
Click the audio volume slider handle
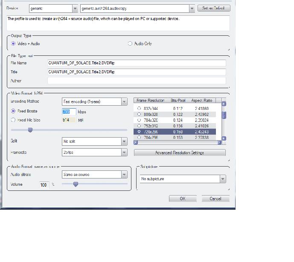[x=76, y=184]
